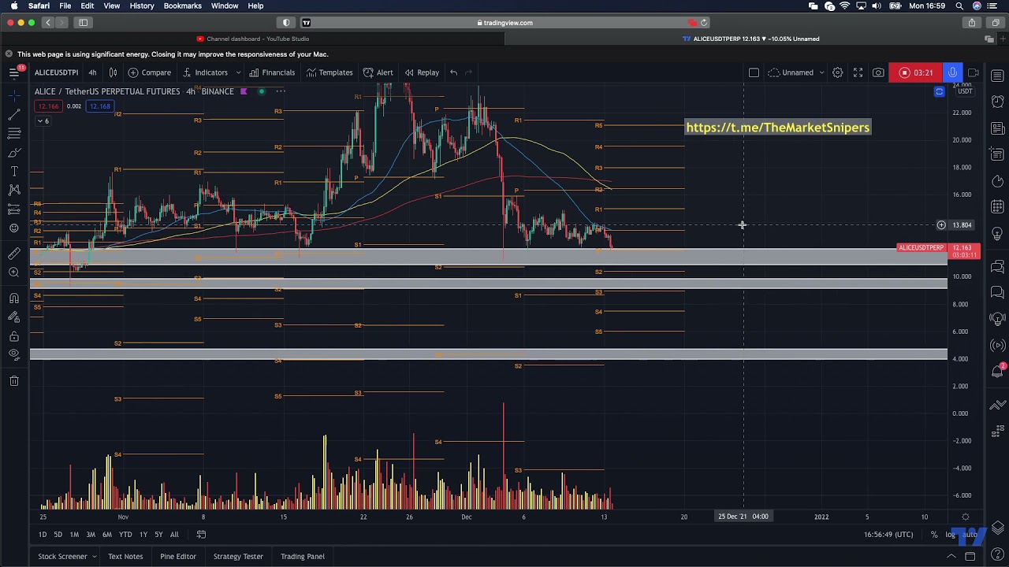The height and width of the screenshot is (567, 1009).
Task: Open the notifications bell panel
Action: [x=997, y=372]
